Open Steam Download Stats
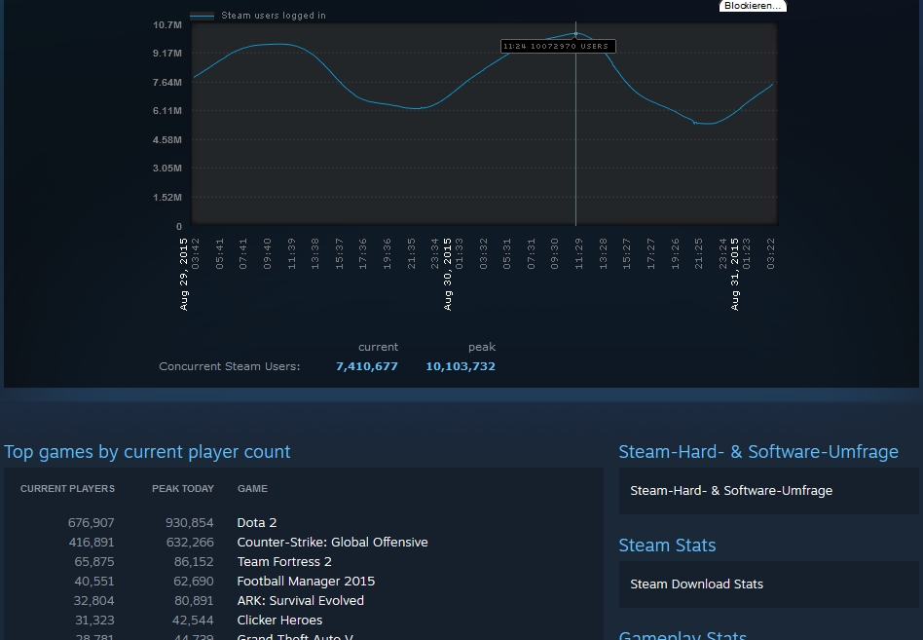The width and height of the screenshot is (923, 640). pyautogui.click(x=696, y=584)
